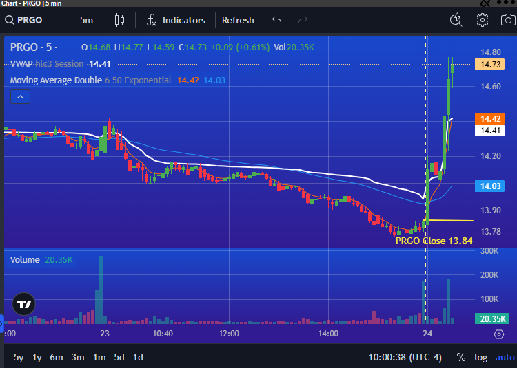Collapse the indicator legend with the chevron
The image size is (517, 368).
pos(20,97)
